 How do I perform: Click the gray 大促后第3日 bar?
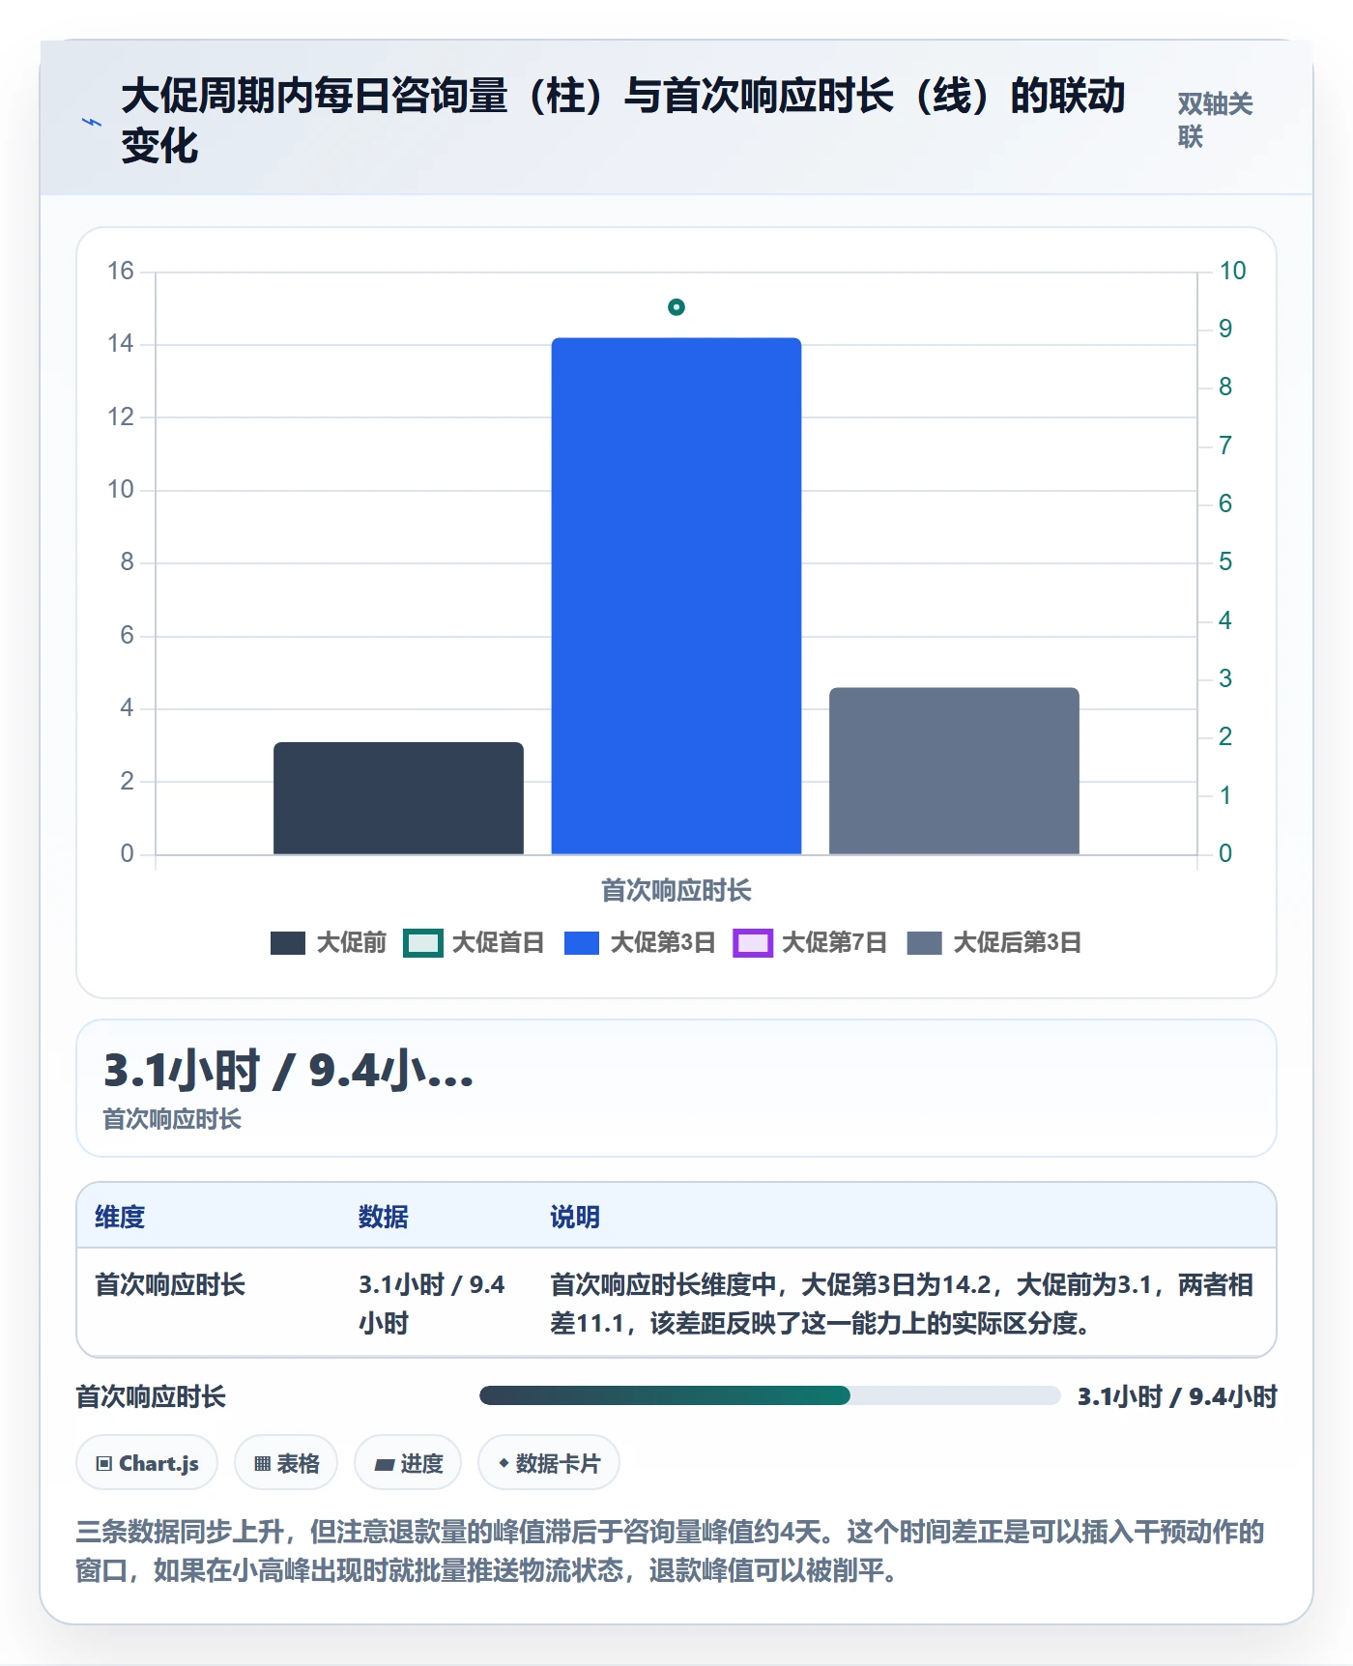tap(954, 771)
